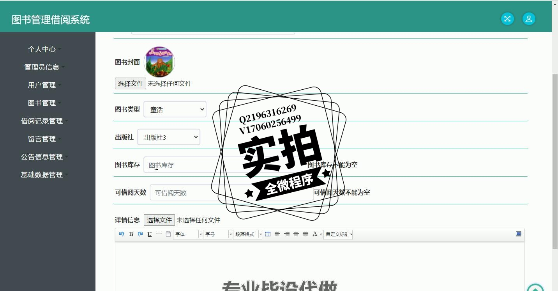Toggle underline formatting in editor

tap(150, 234)
